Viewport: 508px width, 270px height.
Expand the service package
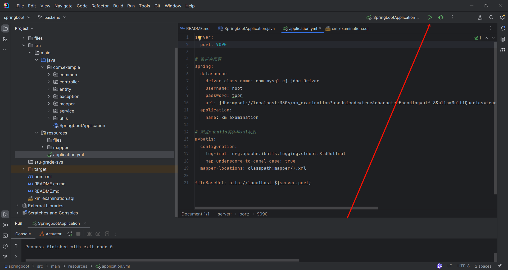[x=49, y=111]
